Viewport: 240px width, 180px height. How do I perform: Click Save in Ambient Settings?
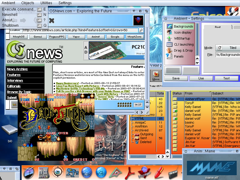pyautogui.click(x=176, y=78)
